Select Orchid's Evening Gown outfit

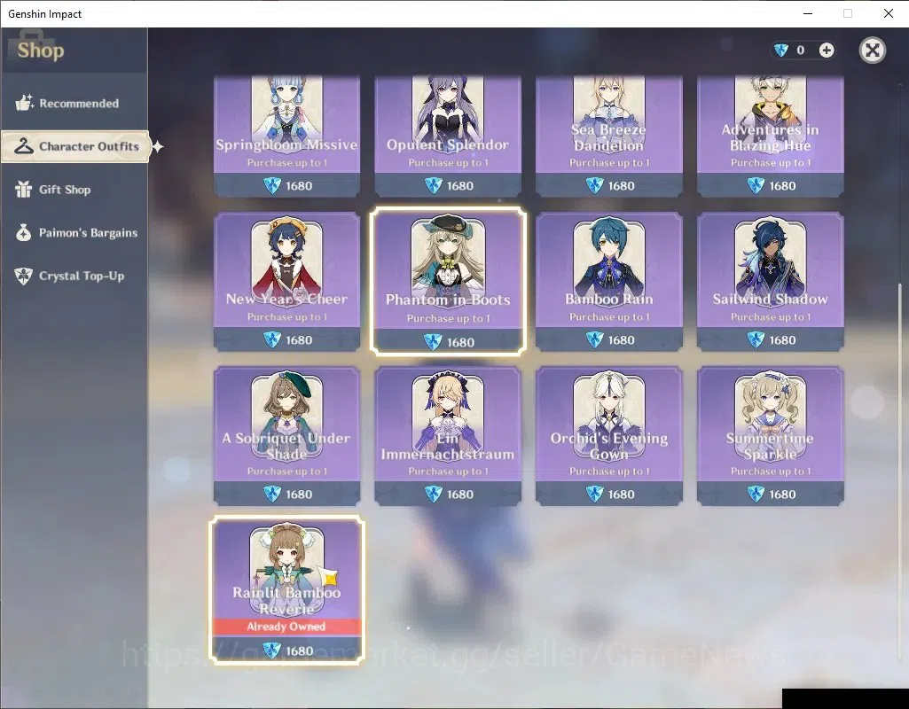click(608, 436)
